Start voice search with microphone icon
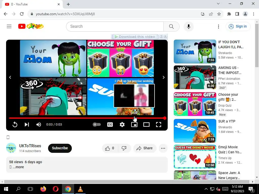259x194 pixels. coord(189,26)
